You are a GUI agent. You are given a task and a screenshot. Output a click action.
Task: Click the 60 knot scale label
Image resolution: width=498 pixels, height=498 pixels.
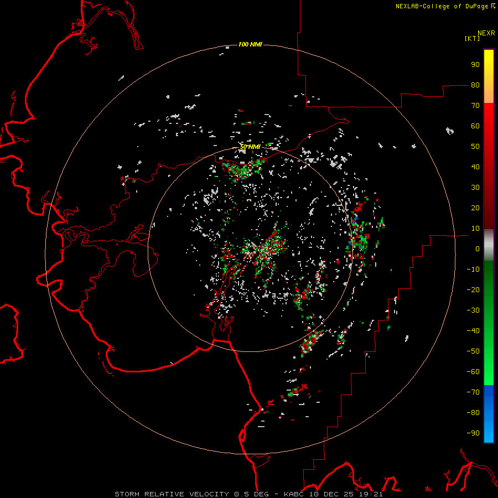(475, 126)
